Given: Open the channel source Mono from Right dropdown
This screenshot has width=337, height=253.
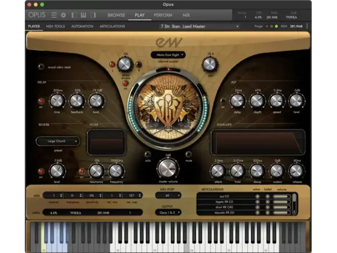Looking at the screenshot, I should 168,55.
